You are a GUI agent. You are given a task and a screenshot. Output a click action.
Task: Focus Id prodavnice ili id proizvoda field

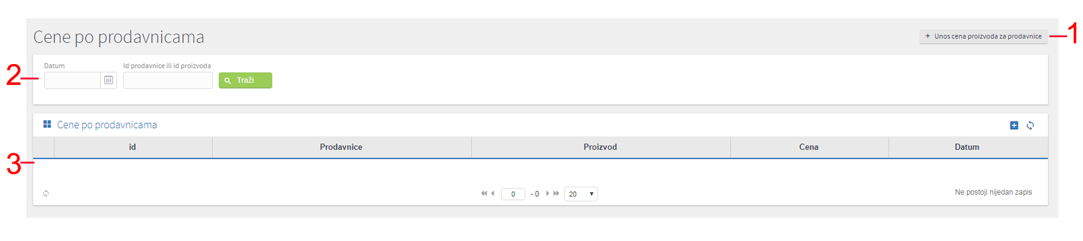coord(167,80)
